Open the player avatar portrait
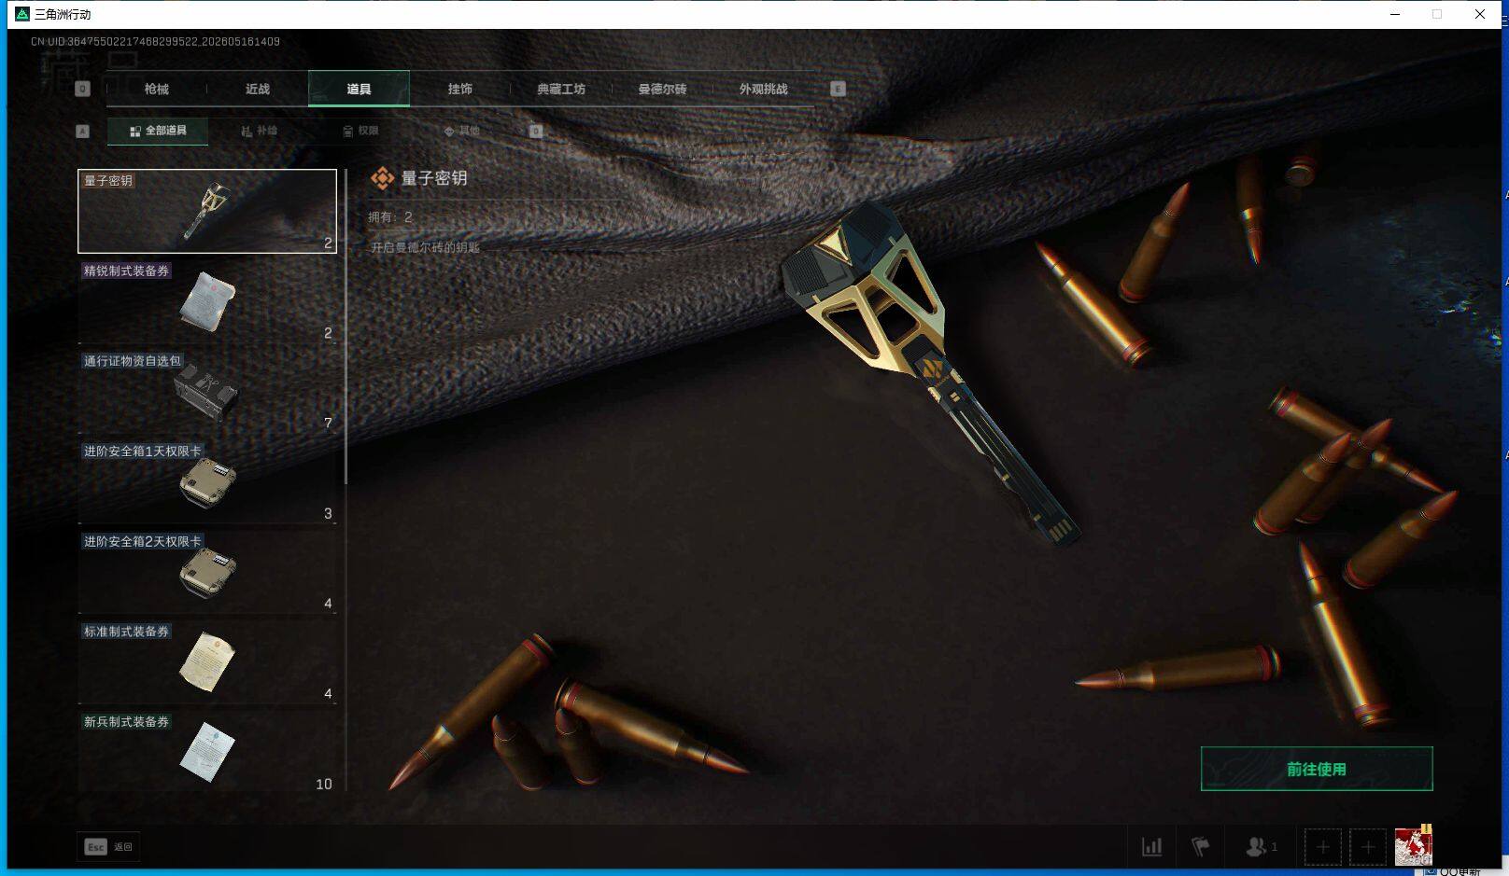Screen dimensions: 1509x876 pos(1414,846)
